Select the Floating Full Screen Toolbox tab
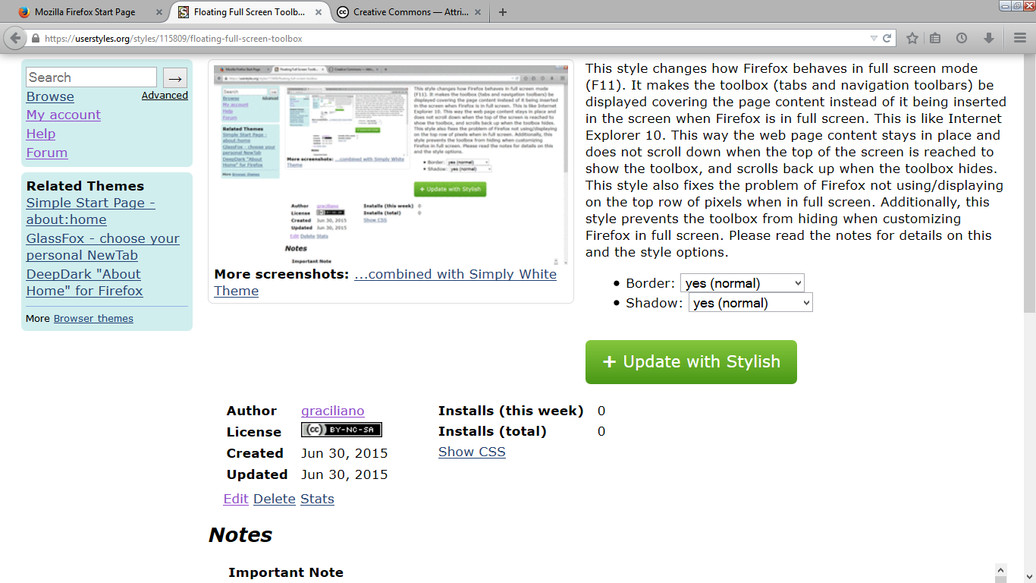The width and height of the screenshot is (1036, 583). pos(249,12)
